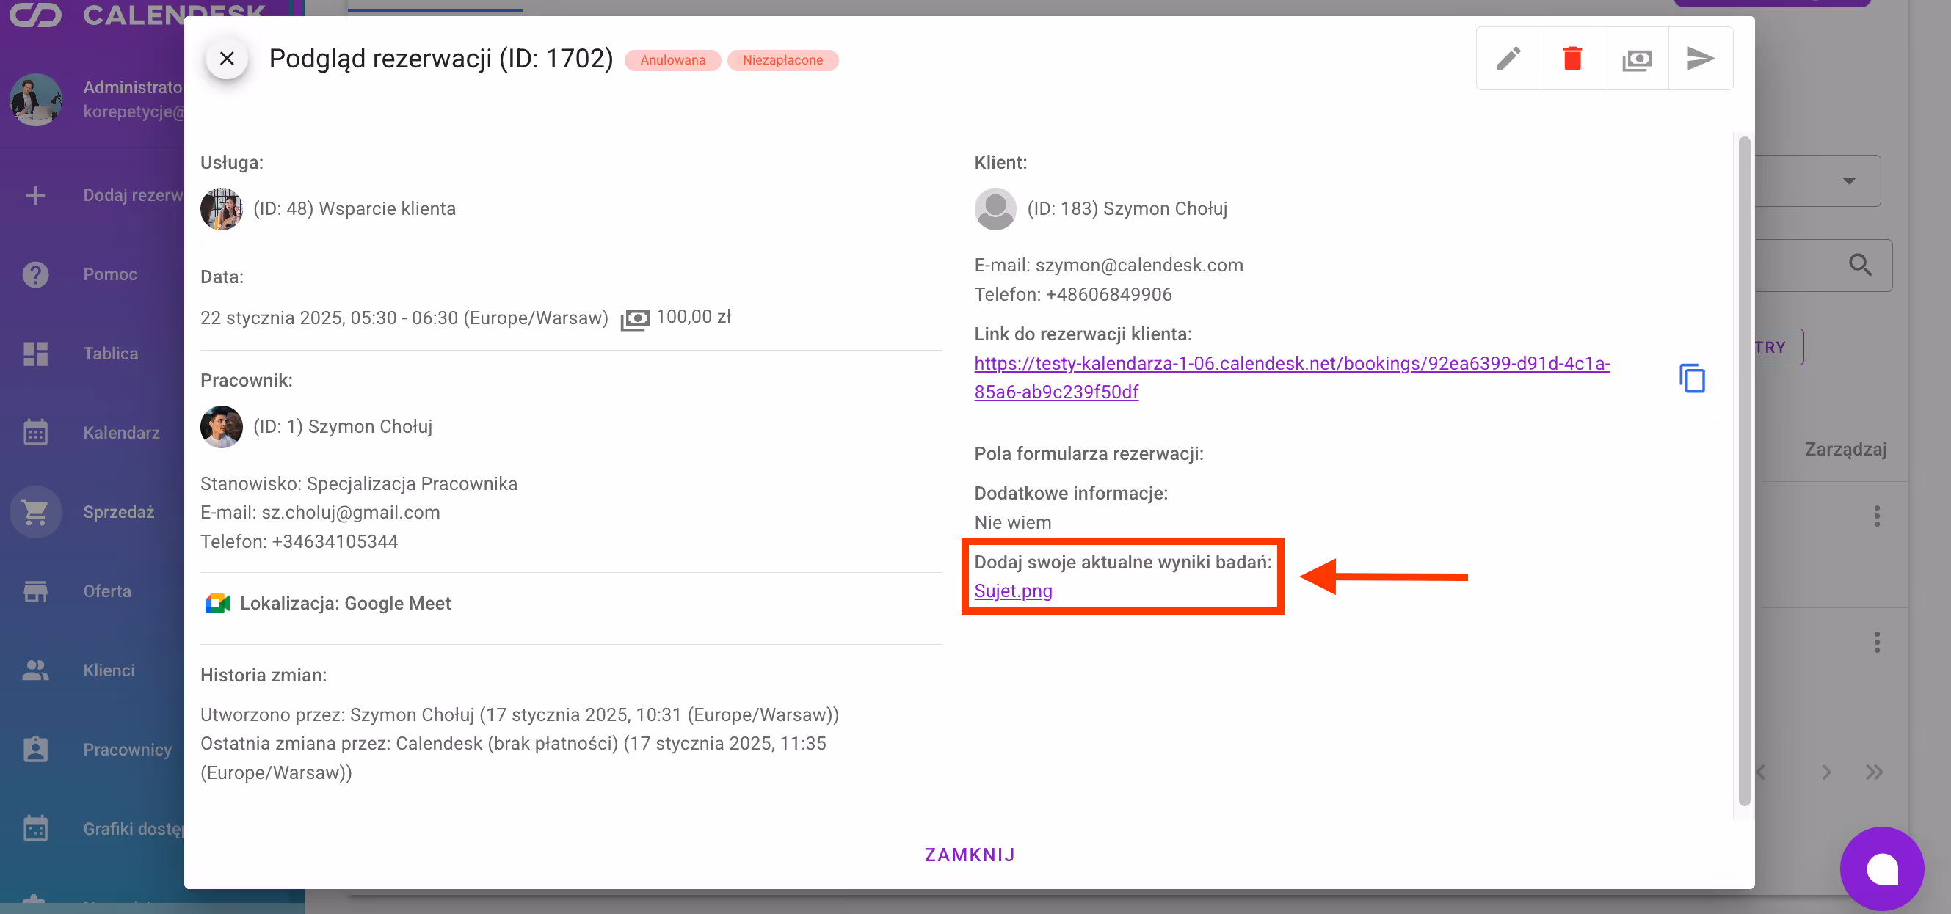Click the red trash delete icon

click(x=1572, y=59)
